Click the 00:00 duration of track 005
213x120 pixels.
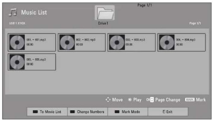30,64
